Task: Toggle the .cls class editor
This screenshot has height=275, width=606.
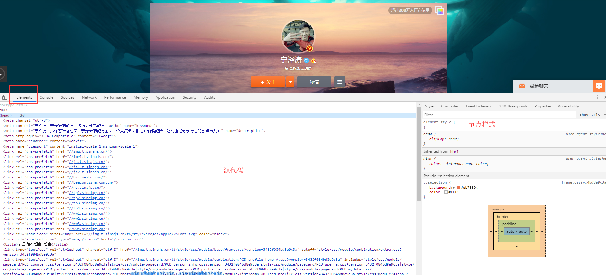Action: 596,115
